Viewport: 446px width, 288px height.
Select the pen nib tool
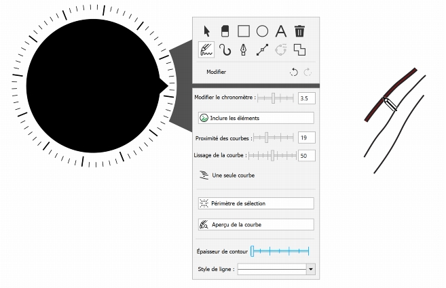(x=244, y=50)
